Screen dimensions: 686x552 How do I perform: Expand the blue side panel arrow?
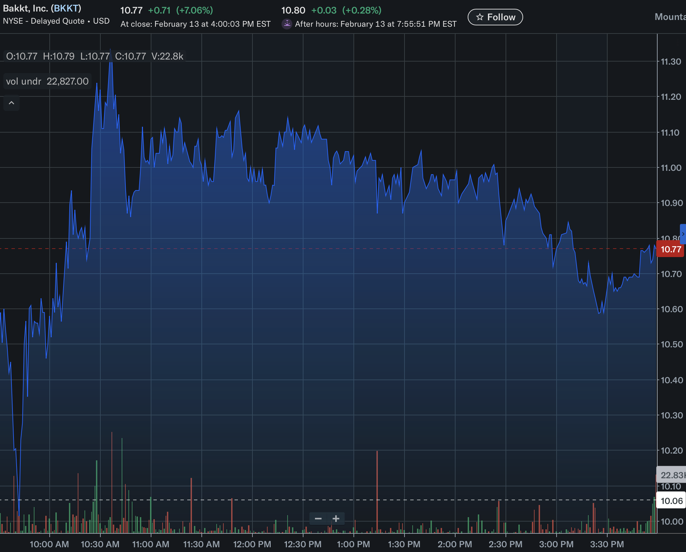click(683, 234)
